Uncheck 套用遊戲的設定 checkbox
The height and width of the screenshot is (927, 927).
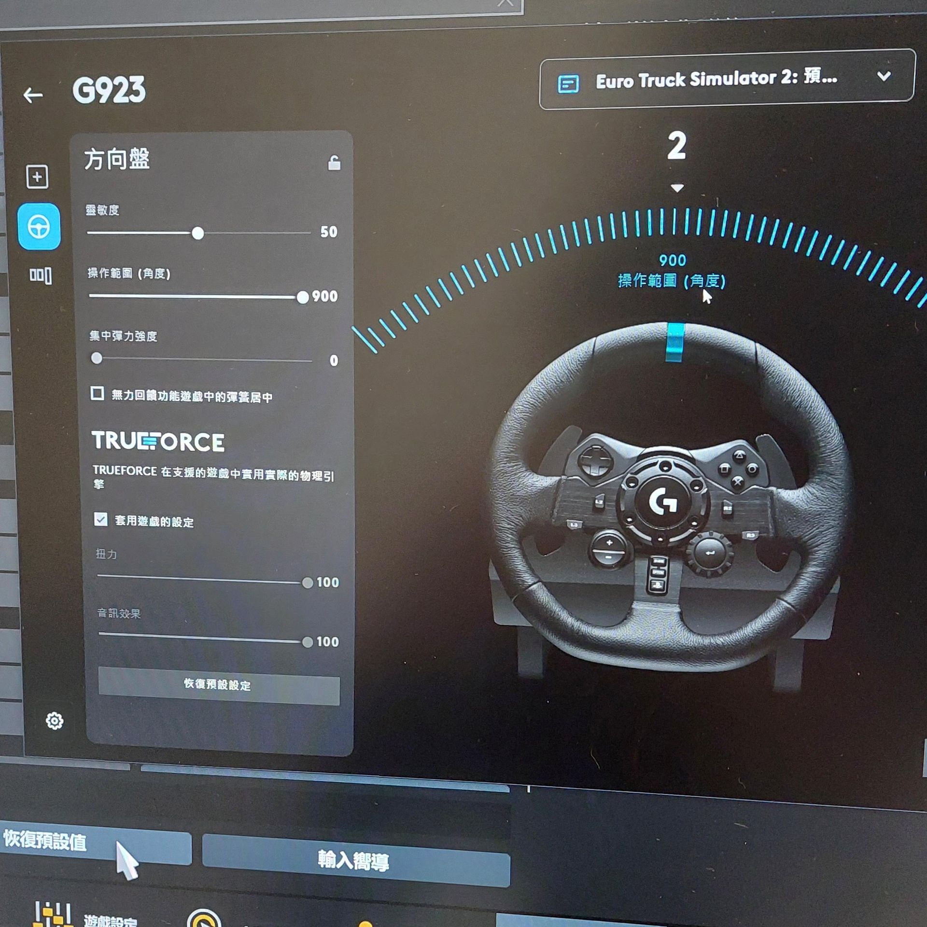(x=100, y=519)
